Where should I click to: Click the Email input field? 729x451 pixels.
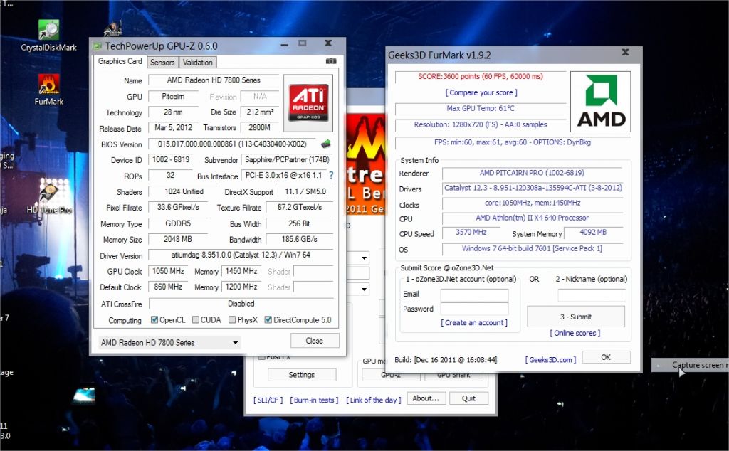[474, 295]
